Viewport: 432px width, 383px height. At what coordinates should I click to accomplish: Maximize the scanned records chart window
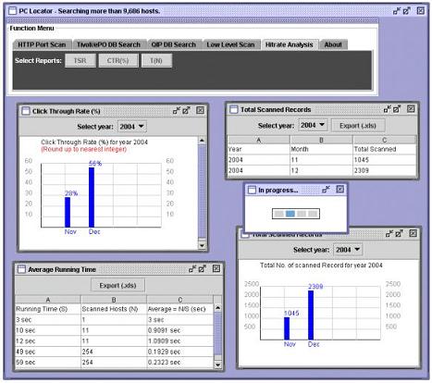pyautogui.click(x=400, y=234)
